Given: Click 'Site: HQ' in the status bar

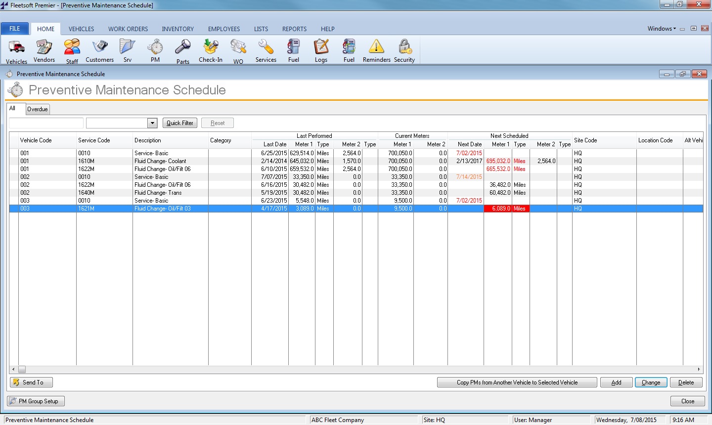Looking at the screenshot, I should pos(434,420).
